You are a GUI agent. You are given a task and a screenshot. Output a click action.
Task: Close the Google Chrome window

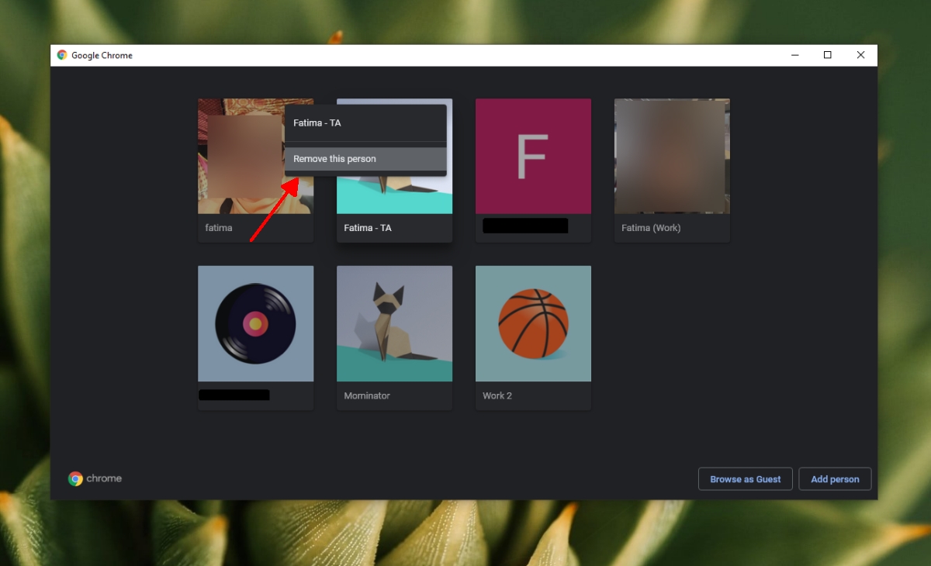pos(860,55)
